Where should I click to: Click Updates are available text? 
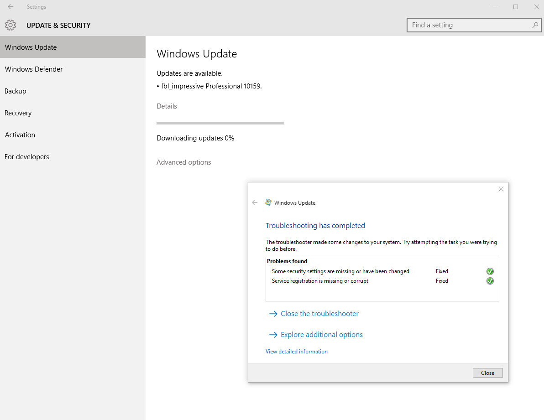[x=189, y=73]
